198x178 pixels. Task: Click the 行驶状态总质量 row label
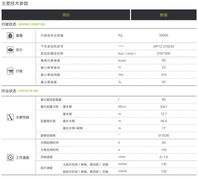52,36
